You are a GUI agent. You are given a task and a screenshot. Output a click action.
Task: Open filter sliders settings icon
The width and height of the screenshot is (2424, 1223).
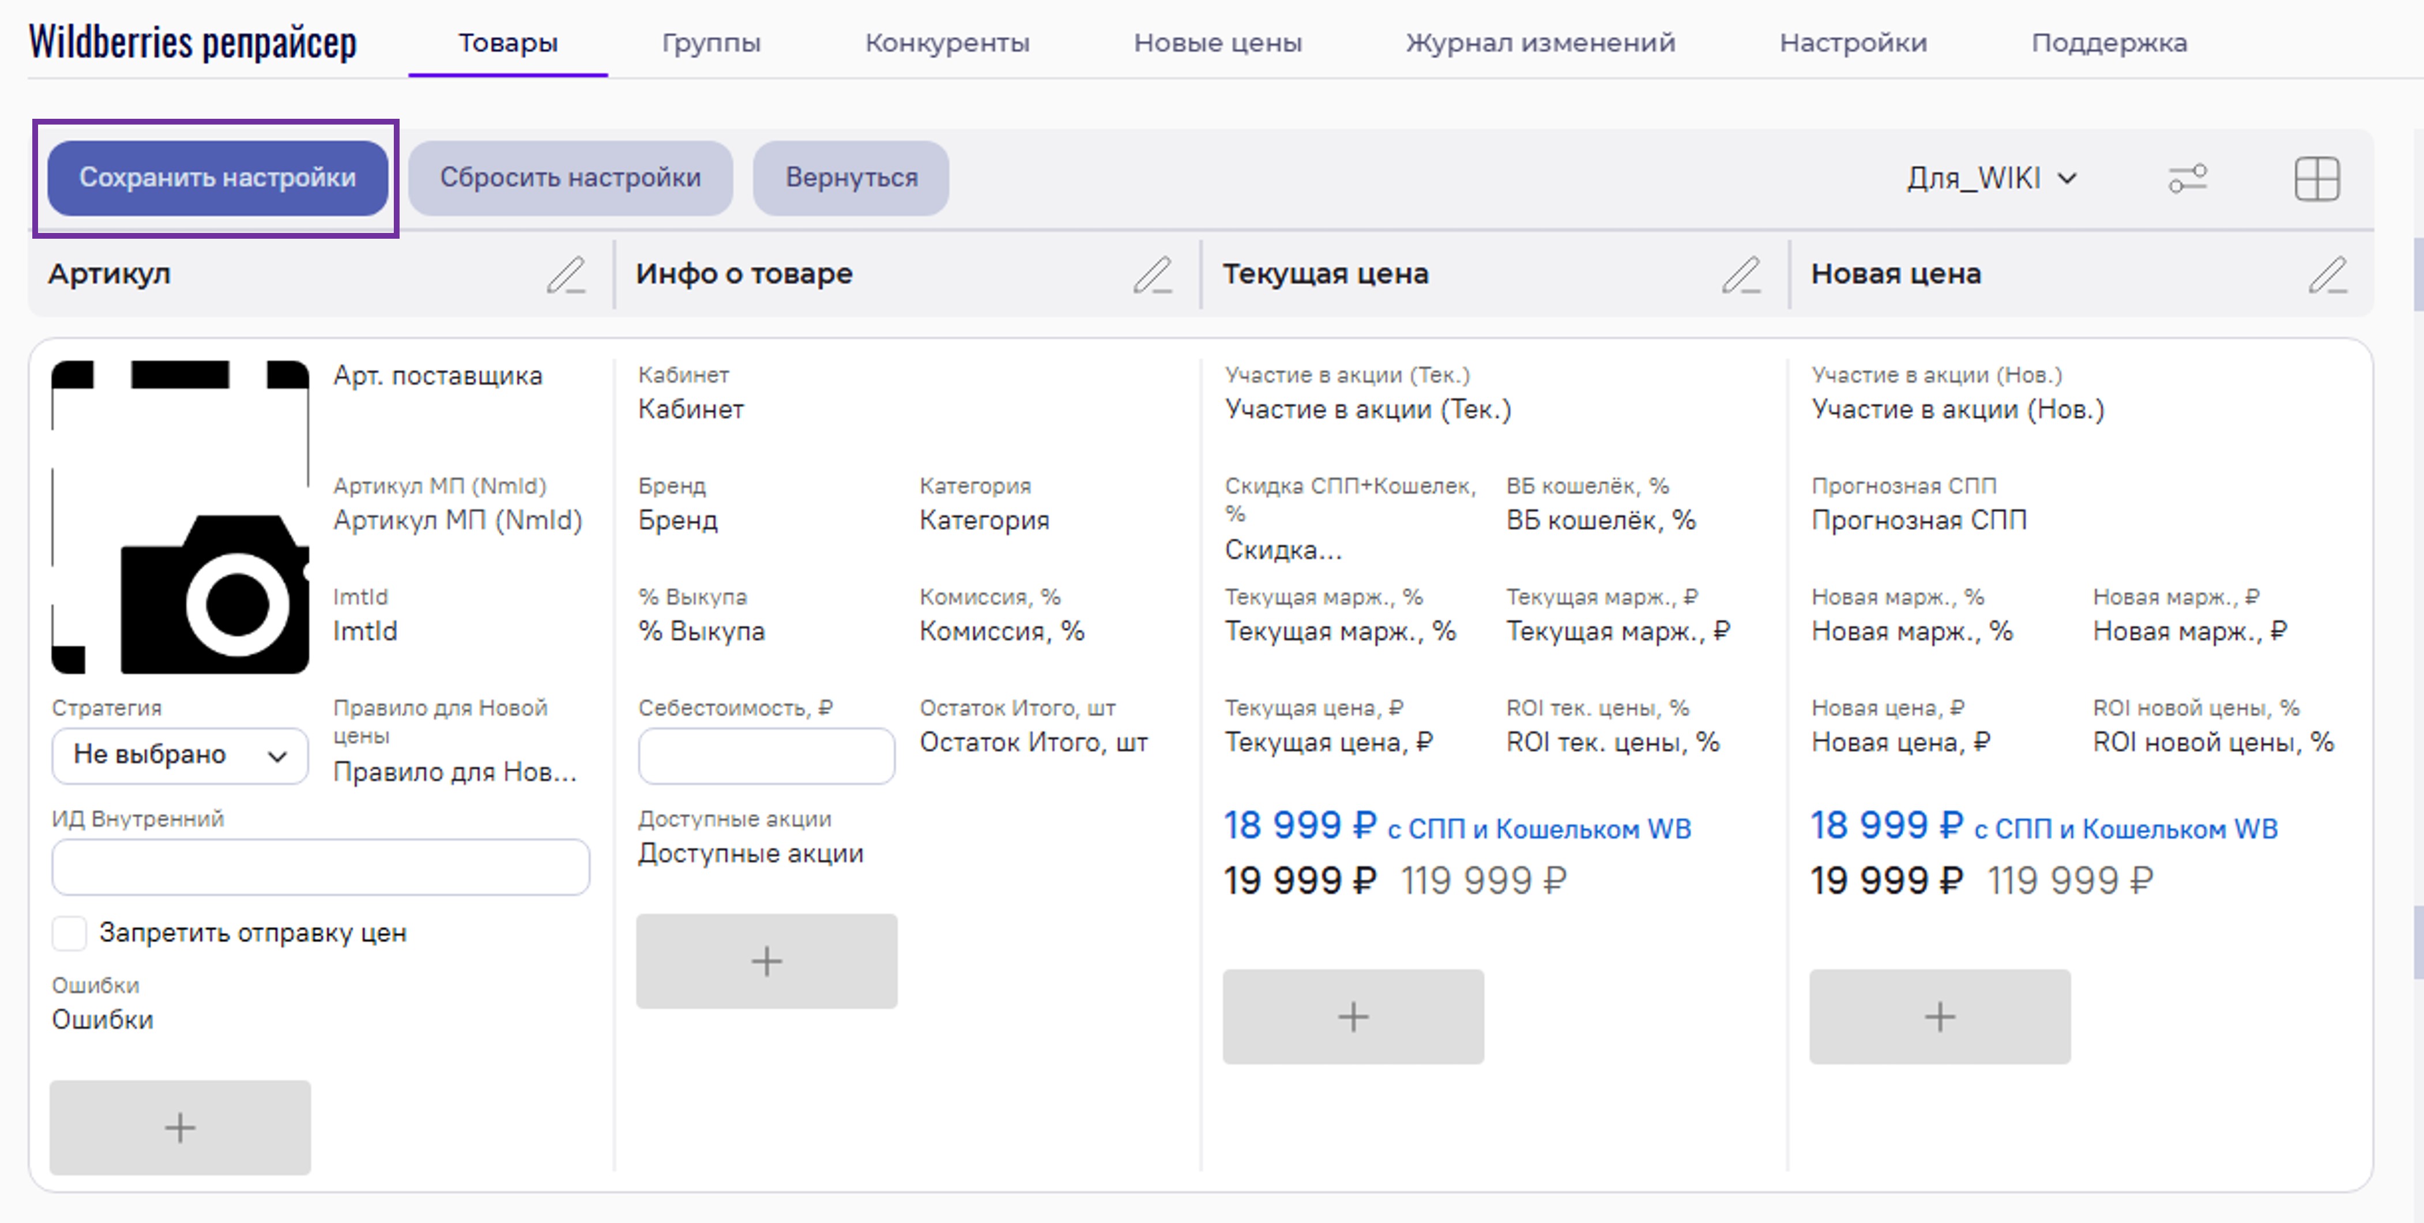2187,178
